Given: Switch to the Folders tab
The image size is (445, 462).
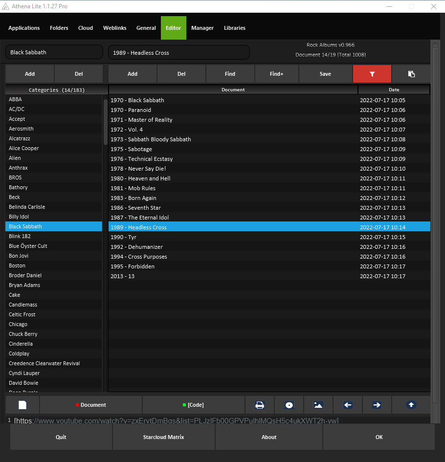Looking at the screenshot, I should point(59,28).
